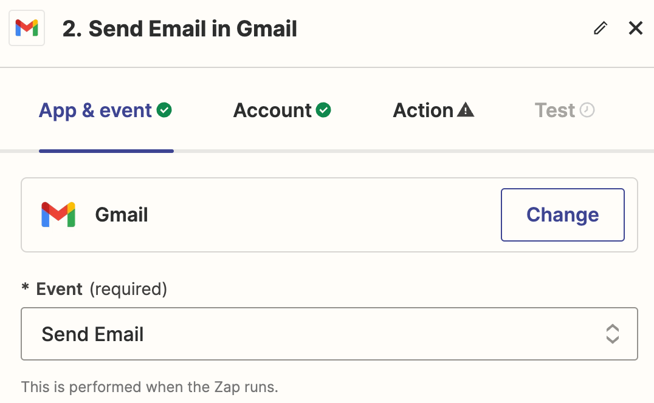Close the Send Email step panel
Viewport: 654px width, 403px height.
(636, 28)
